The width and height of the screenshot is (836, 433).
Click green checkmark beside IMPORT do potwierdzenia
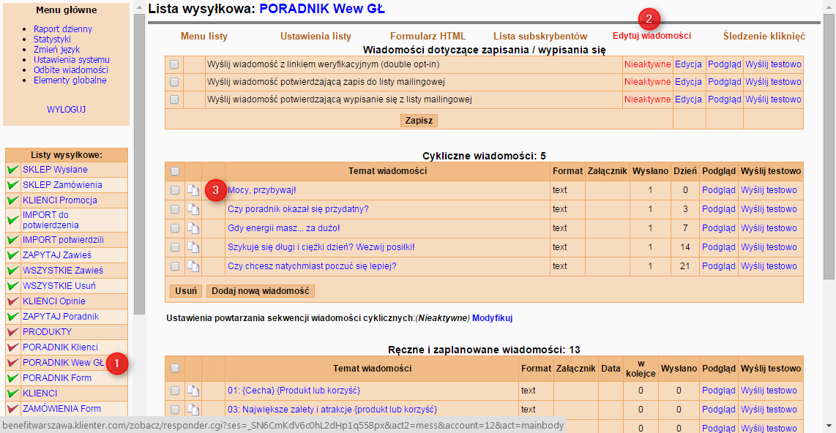click(x=13, y=220)
